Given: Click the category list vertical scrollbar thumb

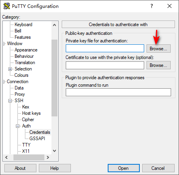Looking at the screenshot, I should coord(54,78).
